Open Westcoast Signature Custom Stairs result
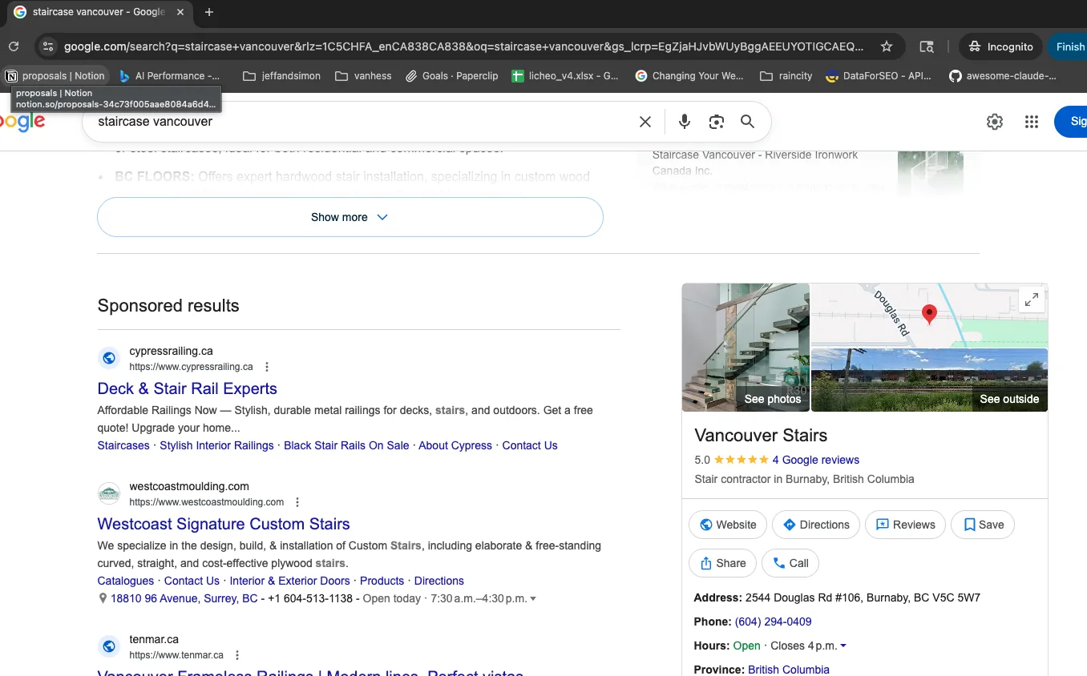Screen dimensions: 1087x676 pos(224,524)
